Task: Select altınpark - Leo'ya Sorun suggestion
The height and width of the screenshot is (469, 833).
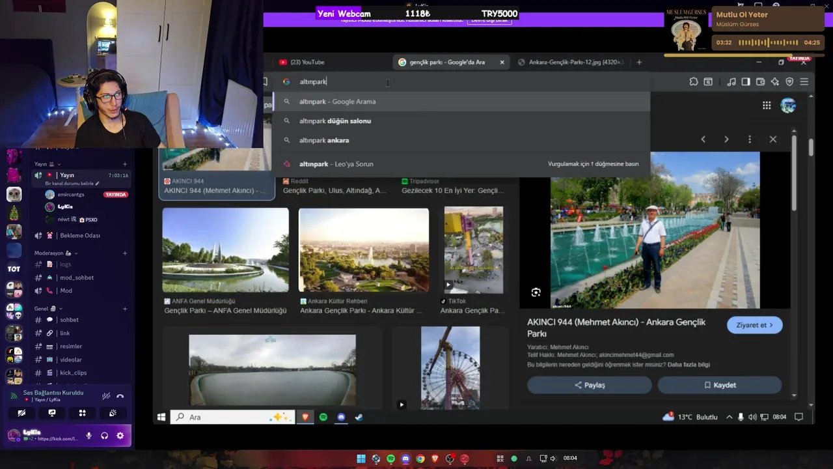Action: point(461,164)
